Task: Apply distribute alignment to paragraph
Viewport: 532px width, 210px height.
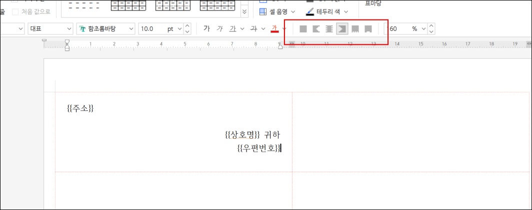Action: (355, 29)
